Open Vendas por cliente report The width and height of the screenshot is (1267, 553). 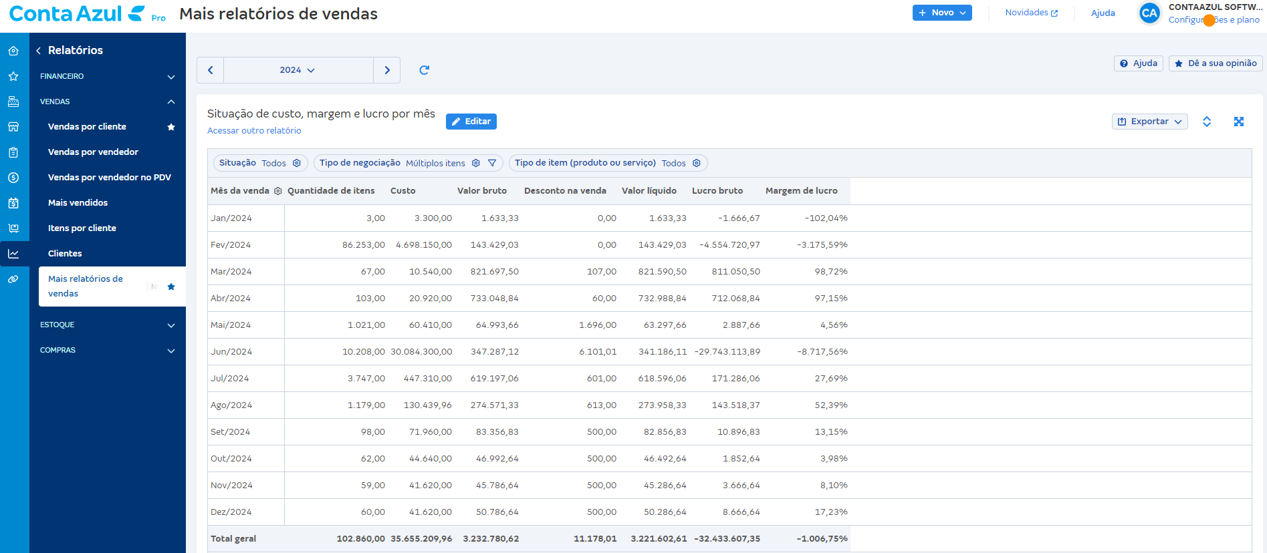[x=87, y=127]
